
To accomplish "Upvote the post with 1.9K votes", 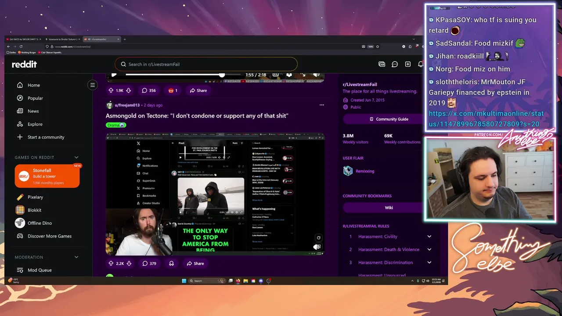I will [111, 90].
